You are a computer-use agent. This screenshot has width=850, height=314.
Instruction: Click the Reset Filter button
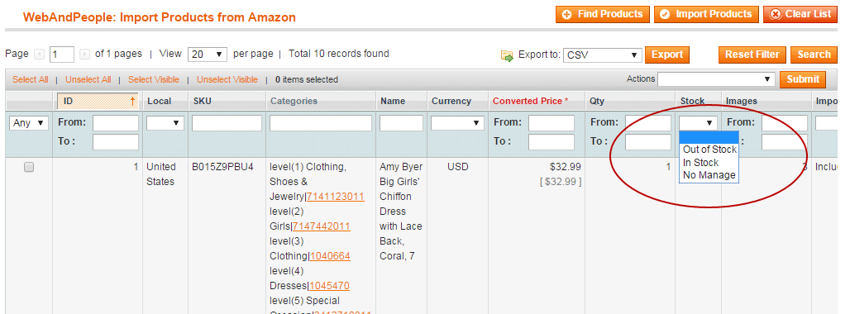tap(752, 55)
